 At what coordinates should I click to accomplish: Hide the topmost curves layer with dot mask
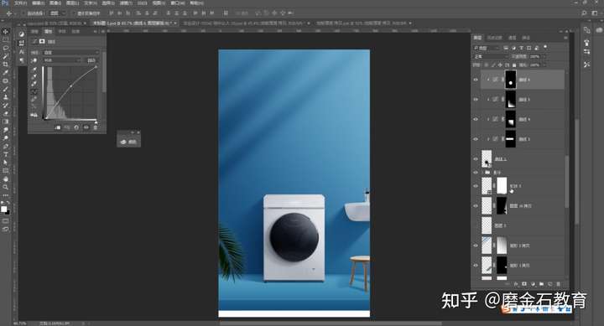pos(476,80)
